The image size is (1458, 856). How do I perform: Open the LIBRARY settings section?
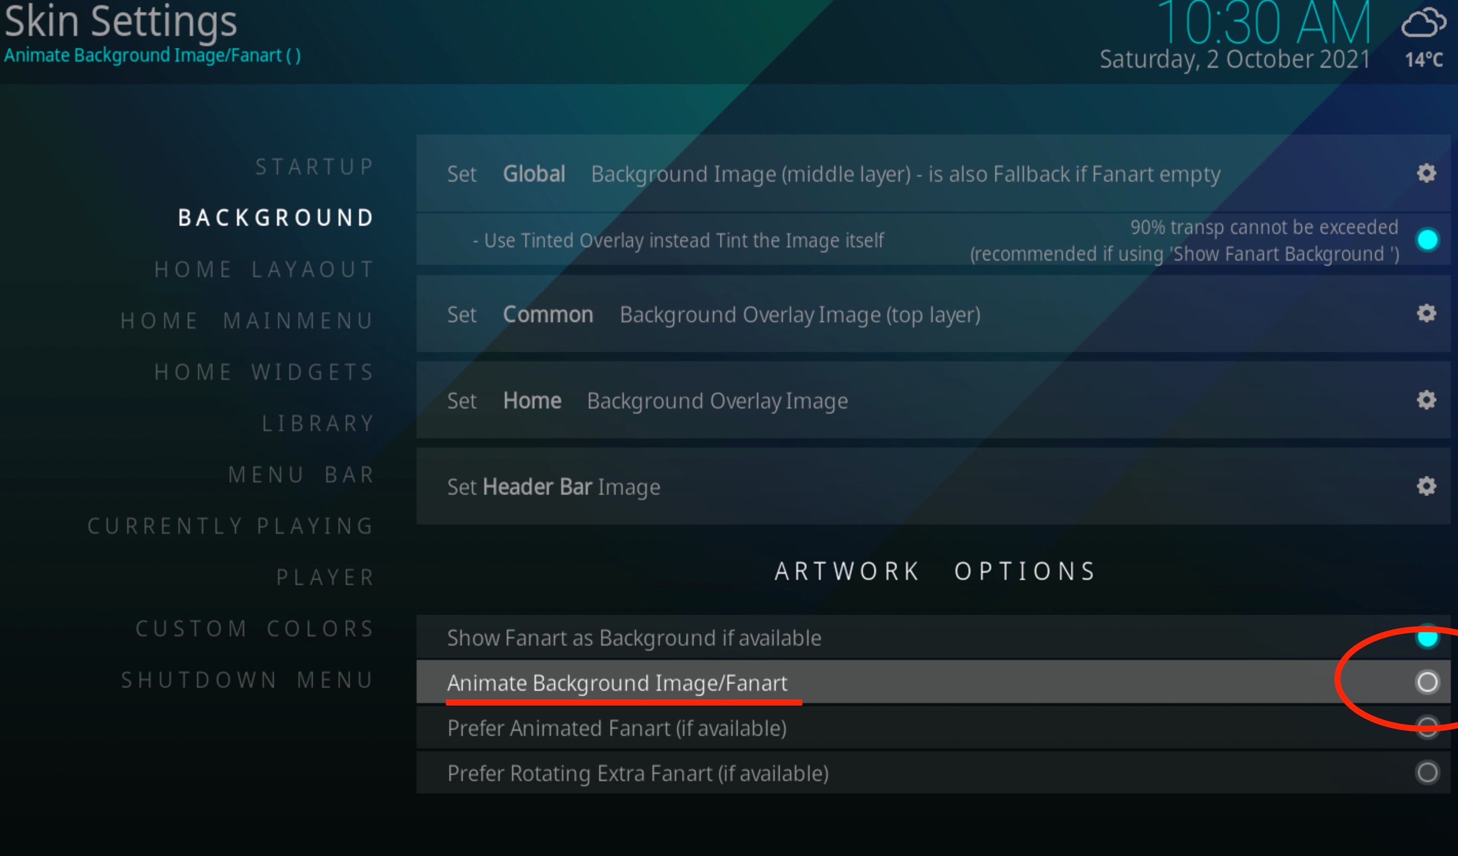pos(318,424)
